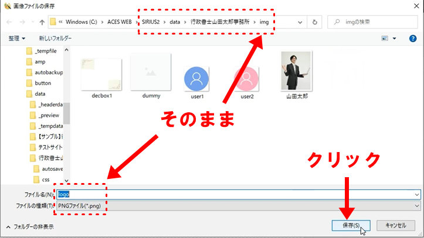
Task: Expand the file type PNG dropdown
Action: (x=416, y=206)
